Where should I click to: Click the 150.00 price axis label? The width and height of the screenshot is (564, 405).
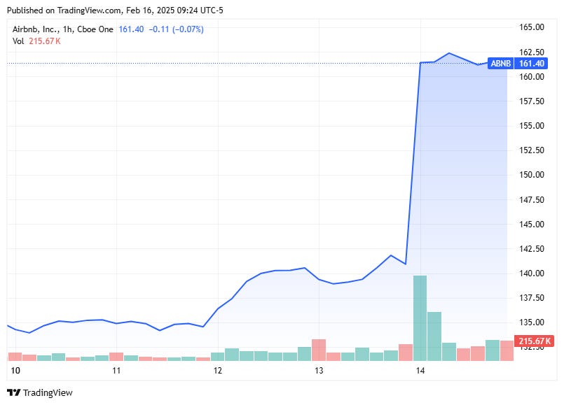coord(531,174)
